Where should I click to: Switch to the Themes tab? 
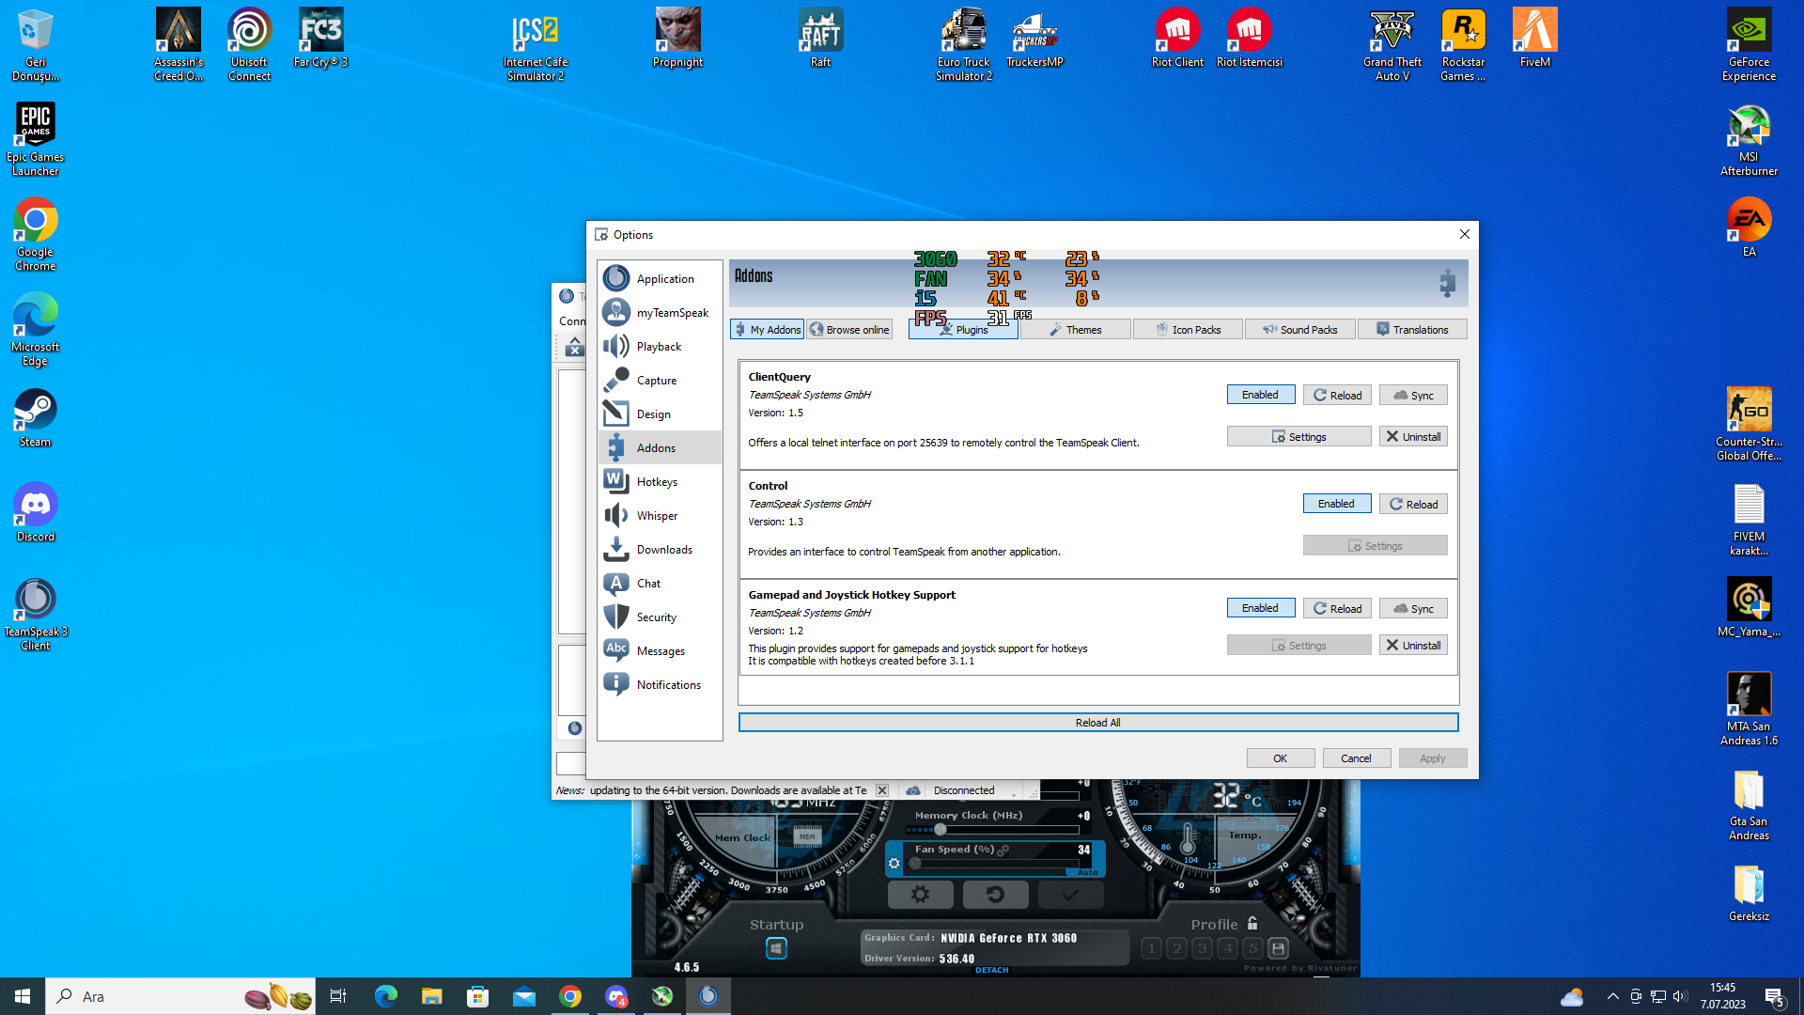coord(1075,330)
